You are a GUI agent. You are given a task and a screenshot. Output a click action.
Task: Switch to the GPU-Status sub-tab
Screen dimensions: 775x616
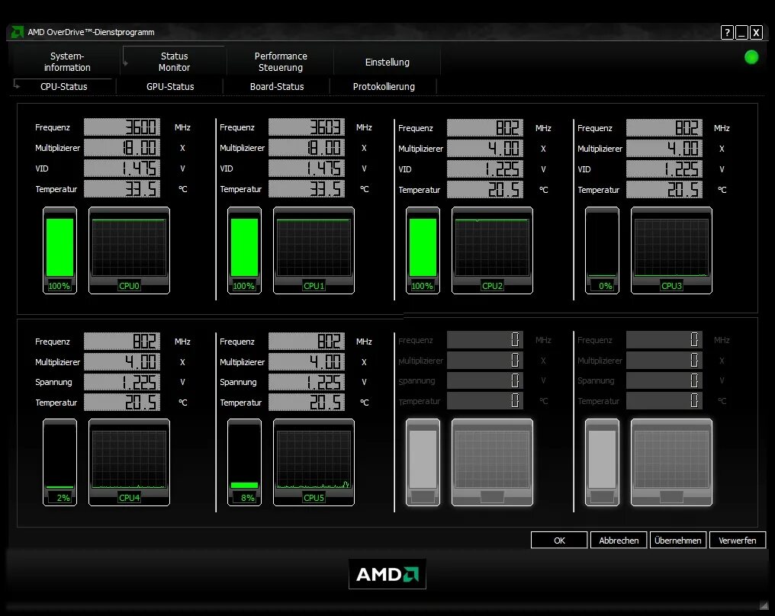point(170,86)
